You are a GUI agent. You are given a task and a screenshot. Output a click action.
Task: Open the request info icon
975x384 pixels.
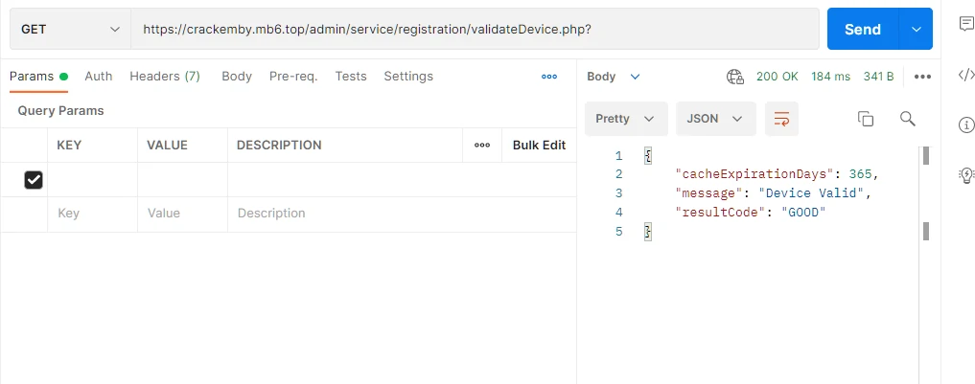click(966, 125)
